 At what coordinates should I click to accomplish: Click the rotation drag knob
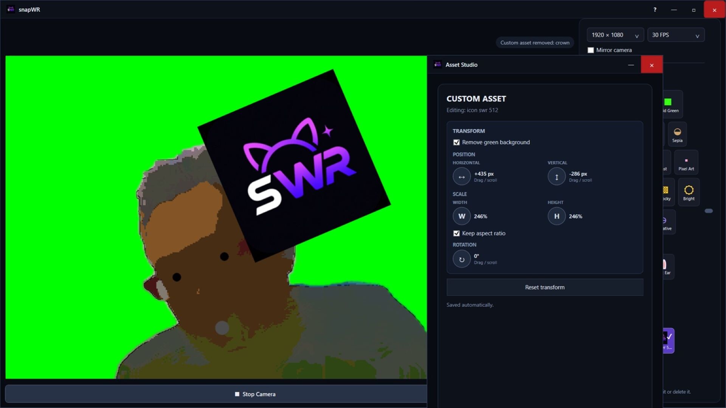pyautogui.click(x=462, y=259)
